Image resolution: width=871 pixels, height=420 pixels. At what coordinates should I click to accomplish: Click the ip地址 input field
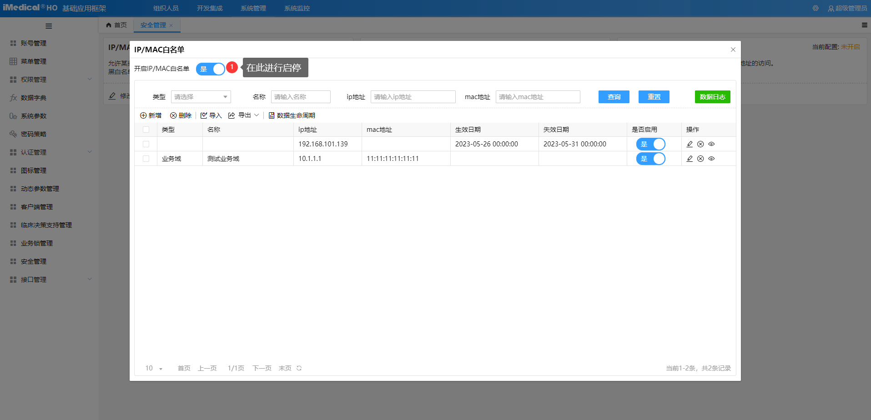click(413, 97)
